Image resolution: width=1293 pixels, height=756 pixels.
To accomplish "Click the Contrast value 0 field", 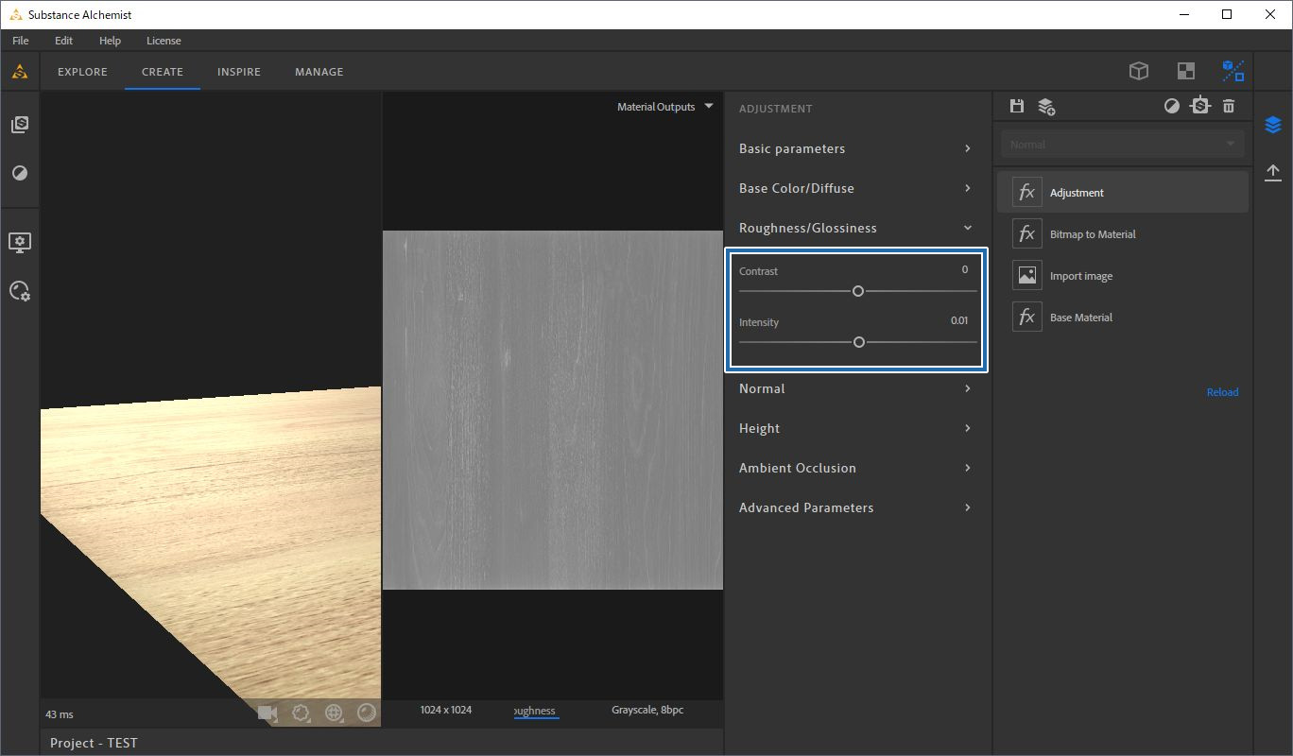I will coord(964,269).
